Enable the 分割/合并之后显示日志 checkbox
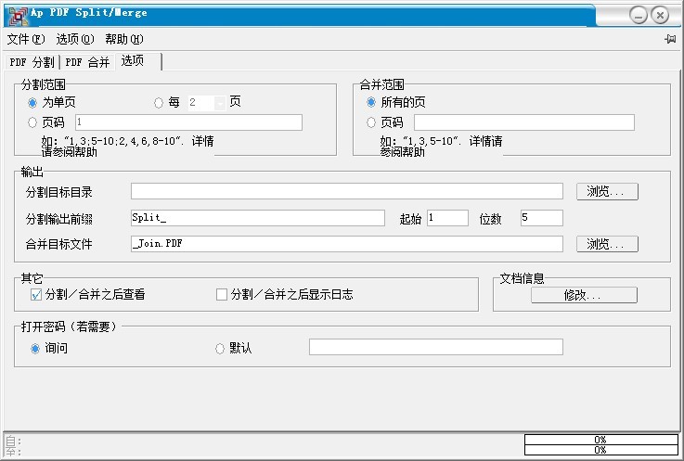The width and height of the screenshot is (684, 461). [222, 295]
